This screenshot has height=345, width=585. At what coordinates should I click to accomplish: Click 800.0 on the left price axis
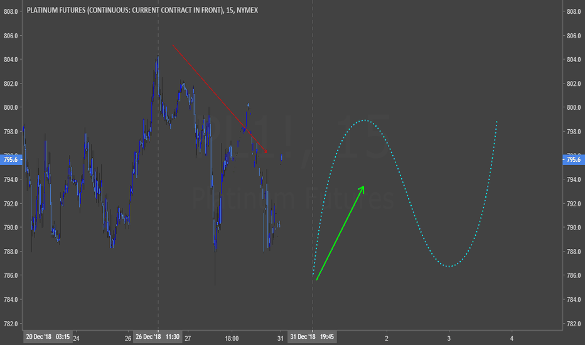pos(11,107)
